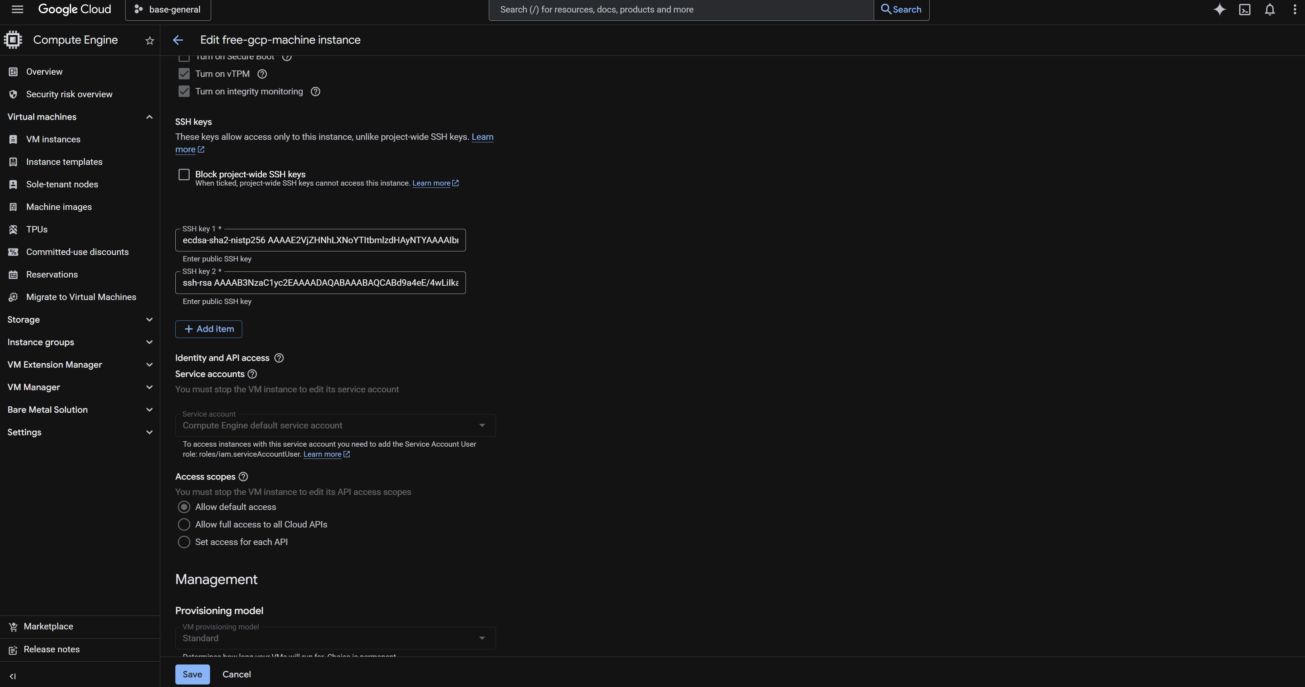Save the instance changes
Screen dimensions: 1305x687
click(192, 674)
